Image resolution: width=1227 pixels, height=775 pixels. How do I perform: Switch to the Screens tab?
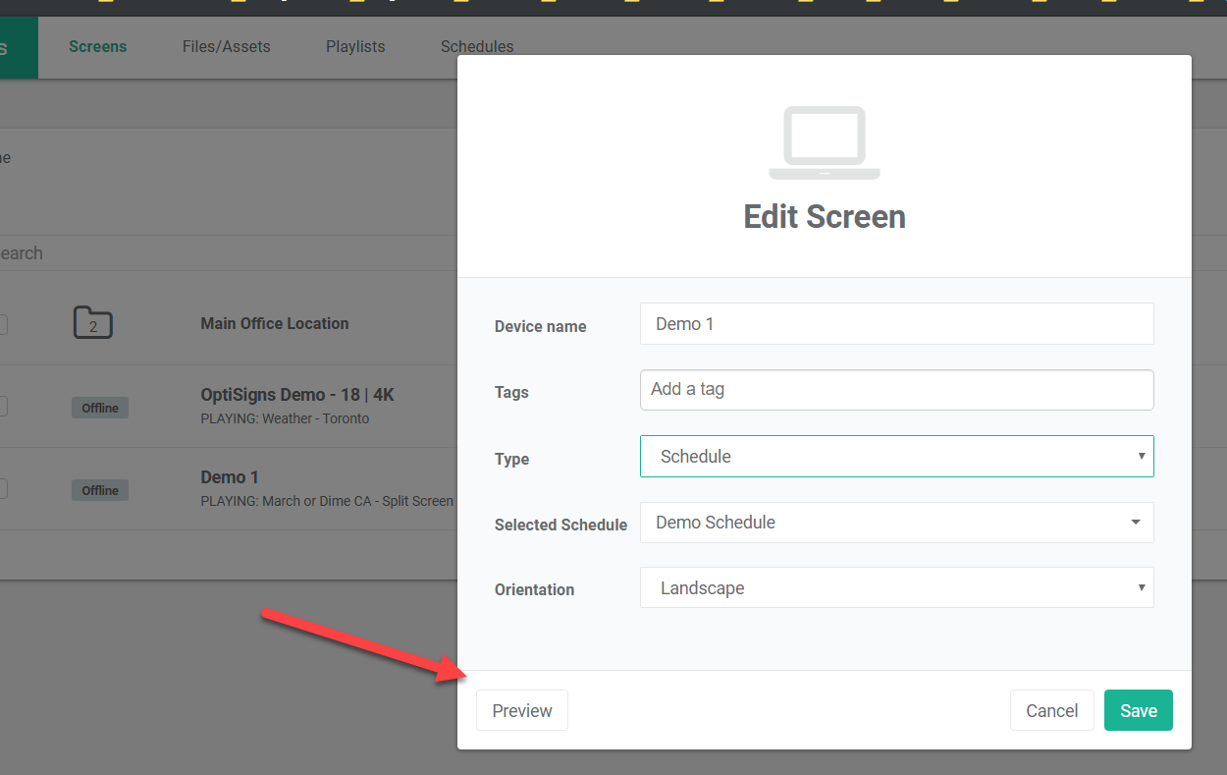click(98, 46)
